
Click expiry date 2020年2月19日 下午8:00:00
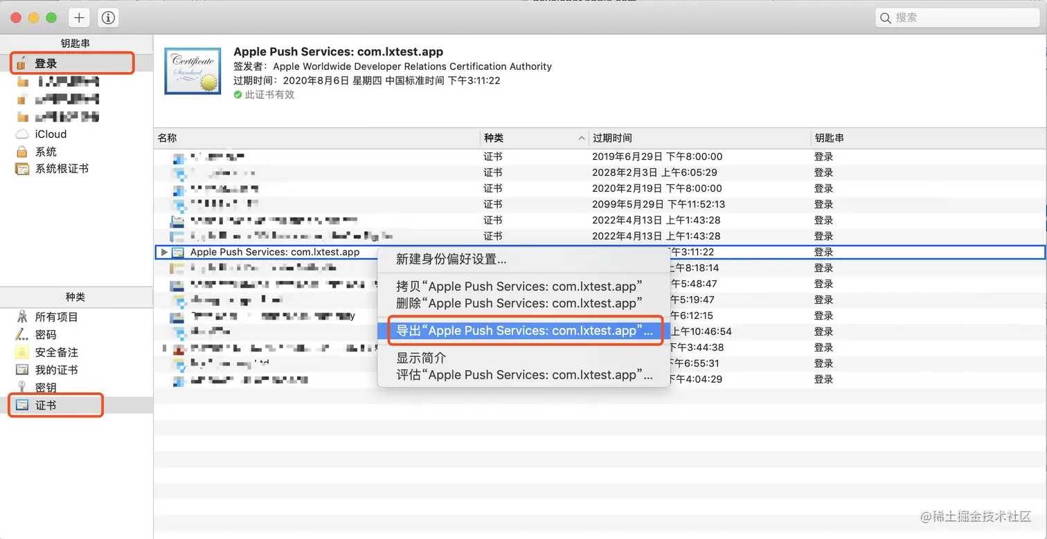click(657, 189)
